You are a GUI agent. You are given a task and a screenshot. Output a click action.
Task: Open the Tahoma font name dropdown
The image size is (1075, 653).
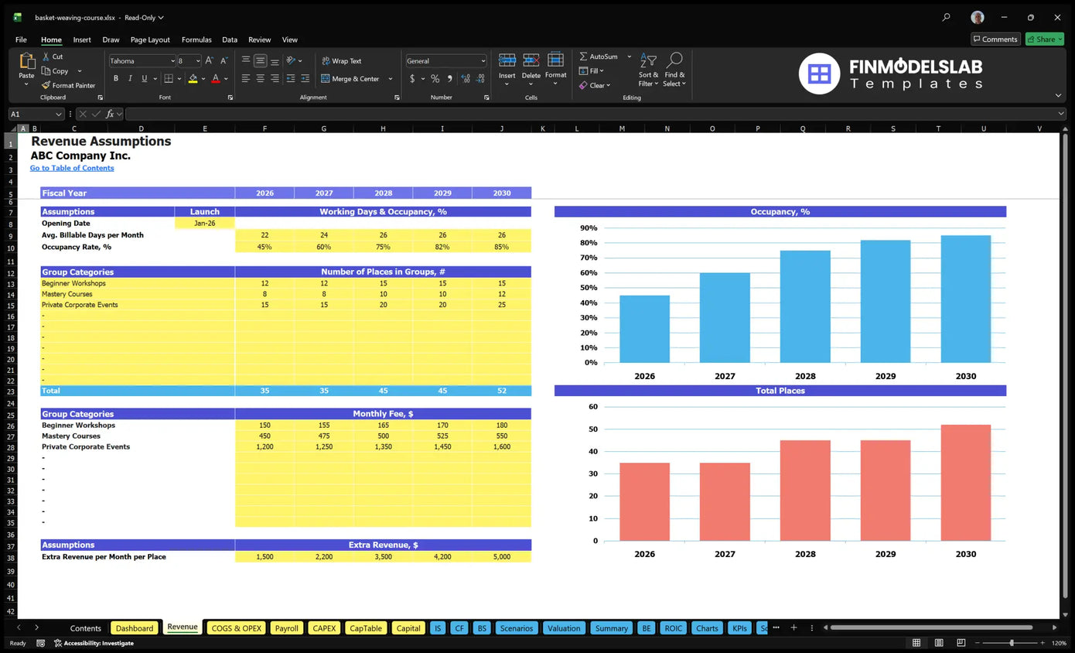point(172,60)
